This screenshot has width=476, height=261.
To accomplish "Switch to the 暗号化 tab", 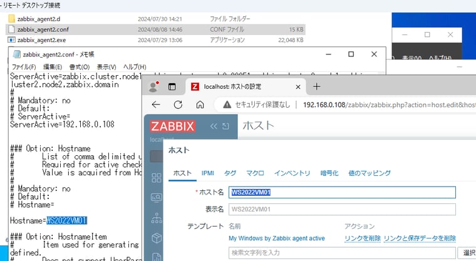I will click(329, 173).
